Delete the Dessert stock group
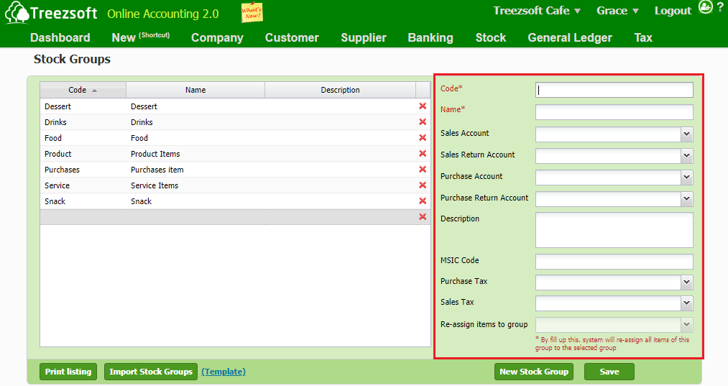The image size is (728, 386). point(423,106)
